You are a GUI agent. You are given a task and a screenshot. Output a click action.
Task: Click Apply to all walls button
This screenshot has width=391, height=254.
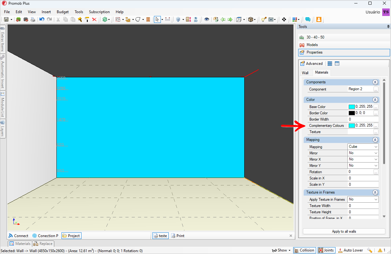344,231
